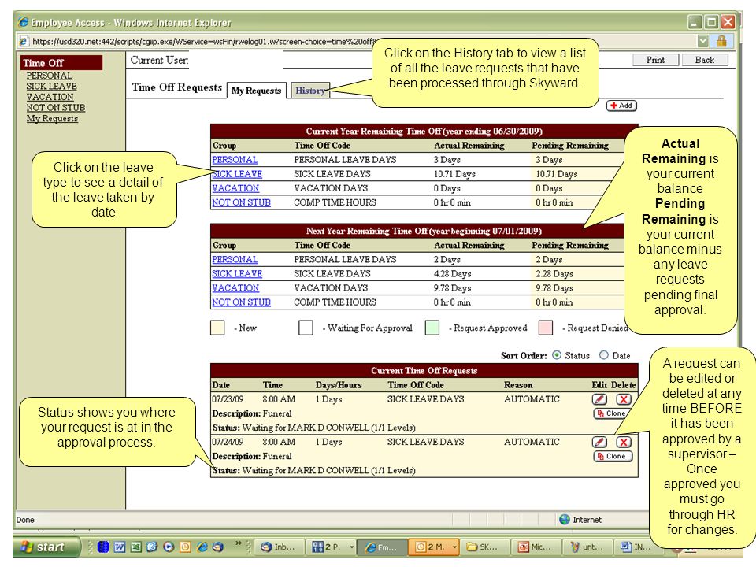Click the "Done" status bar text
Screen dimensions: 756x567
[x=25, y=520]
